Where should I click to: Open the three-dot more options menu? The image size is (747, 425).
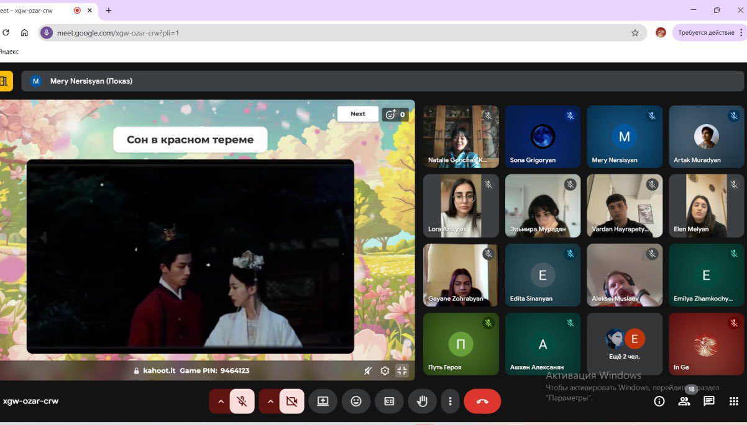point(450,401)
